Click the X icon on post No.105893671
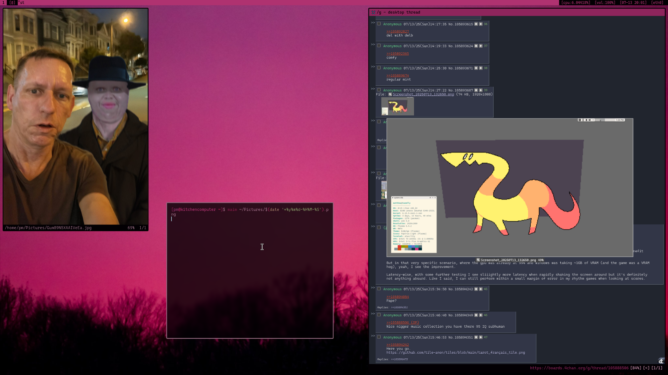The width and height of the screenshot is (668, 375). [x=476, y=68]
